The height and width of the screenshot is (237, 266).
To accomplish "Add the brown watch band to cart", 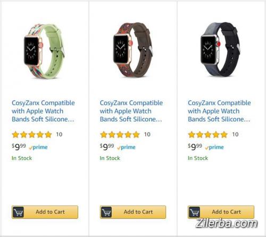I will [x=133, y=212].
